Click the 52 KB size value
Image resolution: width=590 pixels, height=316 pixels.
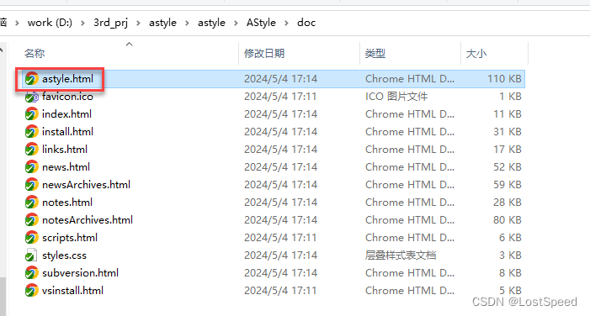[x=508, y=167]
